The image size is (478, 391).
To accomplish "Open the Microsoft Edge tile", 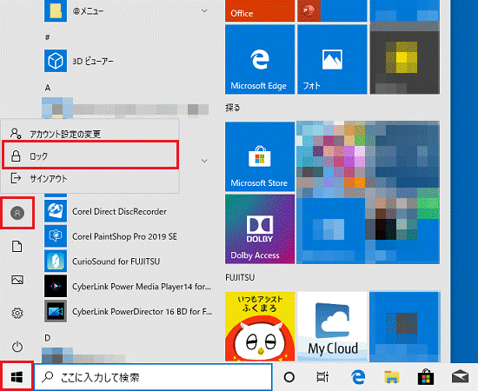I will (260, 59).
